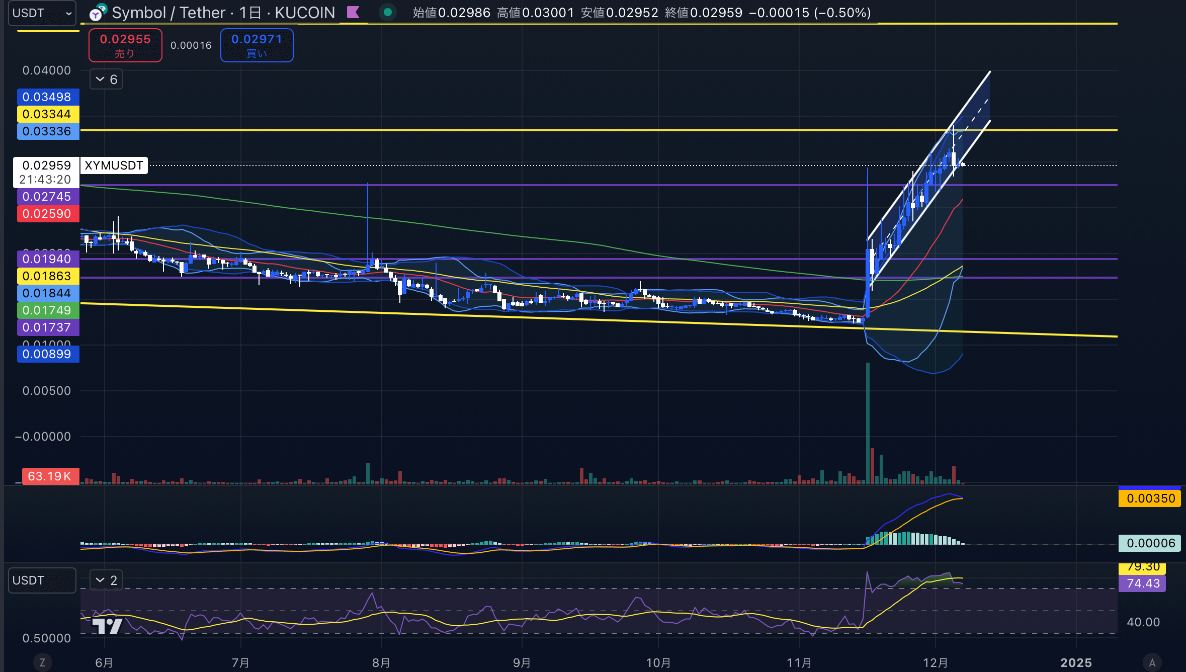This screenshot has height=672, width=1186.
Task: Click the 6月 date on time axis
Action: (x=104, y=663)
